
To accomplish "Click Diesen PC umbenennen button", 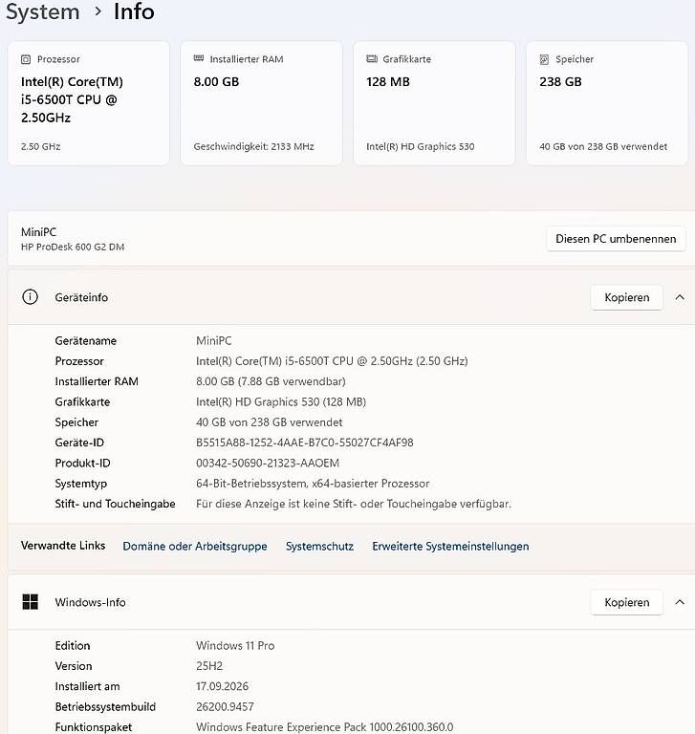I will pos(616,239).
